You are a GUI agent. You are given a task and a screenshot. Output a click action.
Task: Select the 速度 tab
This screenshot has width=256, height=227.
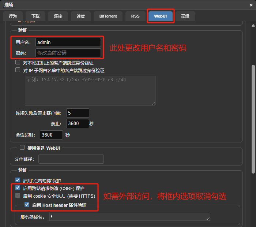tap(81, 16)
